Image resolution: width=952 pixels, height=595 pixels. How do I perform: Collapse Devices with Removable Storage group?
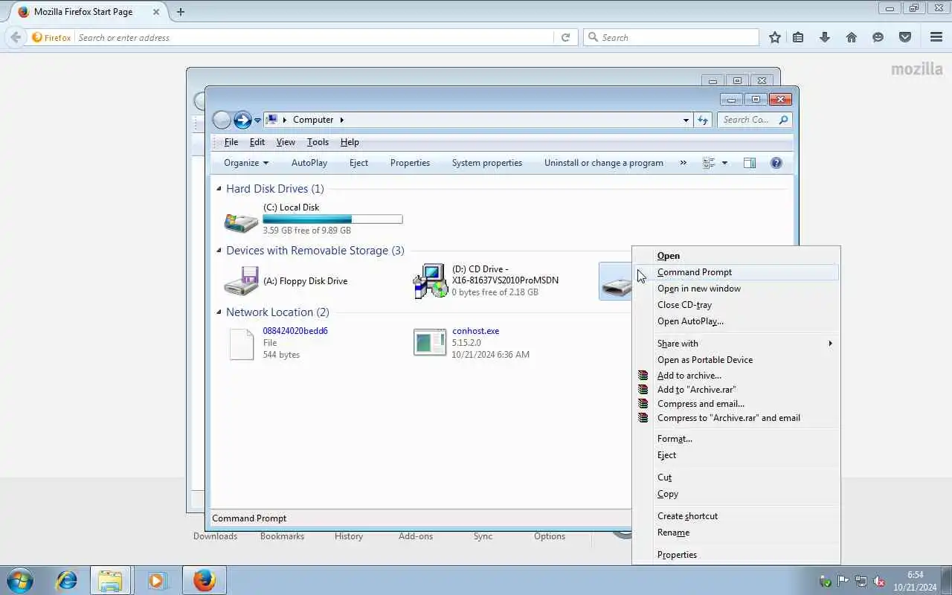click(219, 251)
